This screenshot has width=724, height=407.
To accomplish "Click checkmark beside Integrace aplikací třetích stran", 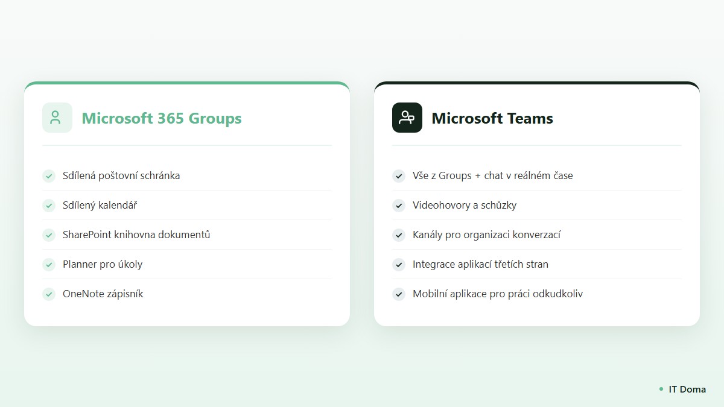I will click(x=399, y=265).
